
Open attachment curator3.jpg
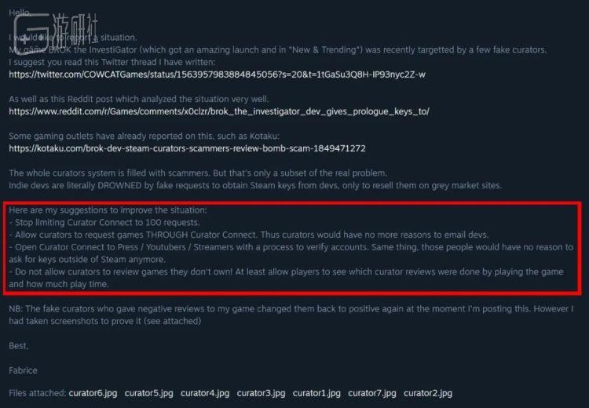tap(261, 393)
